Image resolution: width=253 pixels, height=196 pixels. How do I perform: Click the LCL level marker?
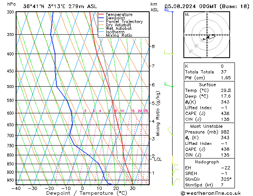pyautogui.click(x=158, y=159)
